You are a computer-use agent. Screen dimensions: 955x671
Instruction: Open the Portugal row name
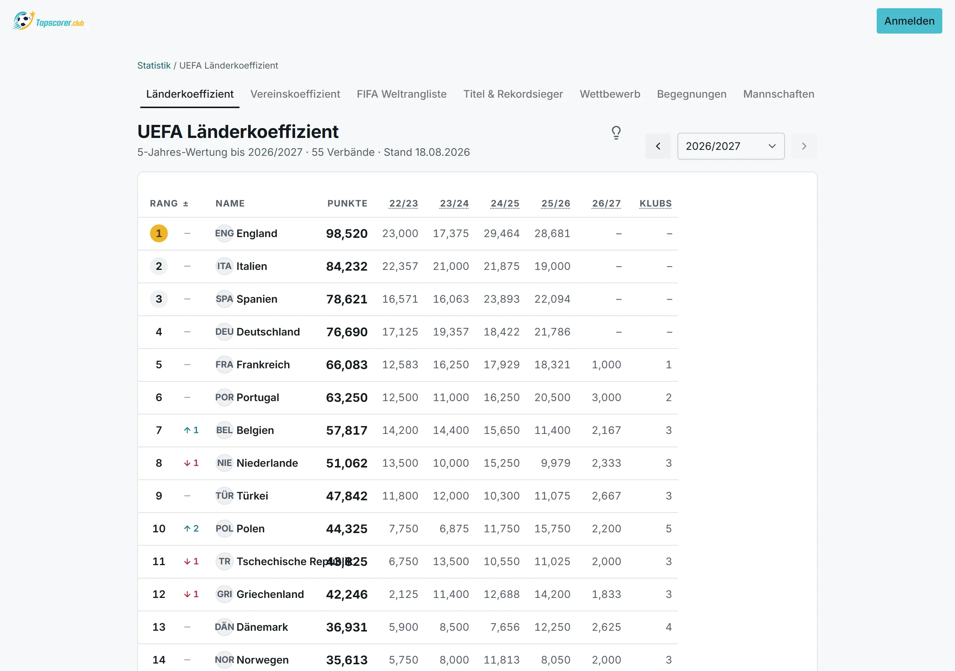pyautogui.click(x=257, y=397)
